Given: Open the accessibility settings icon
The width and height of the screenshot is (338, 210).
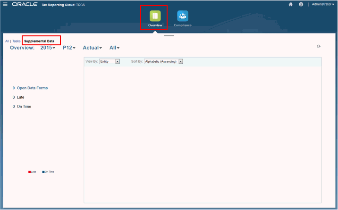Looking at the screenshot, I should coord(301,4).
